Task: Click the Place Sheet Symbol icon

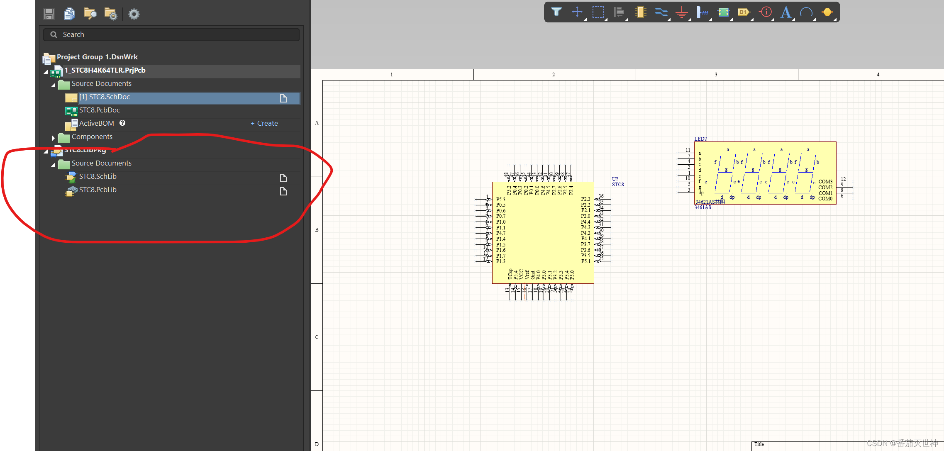Action: click(x=723, y=12)
